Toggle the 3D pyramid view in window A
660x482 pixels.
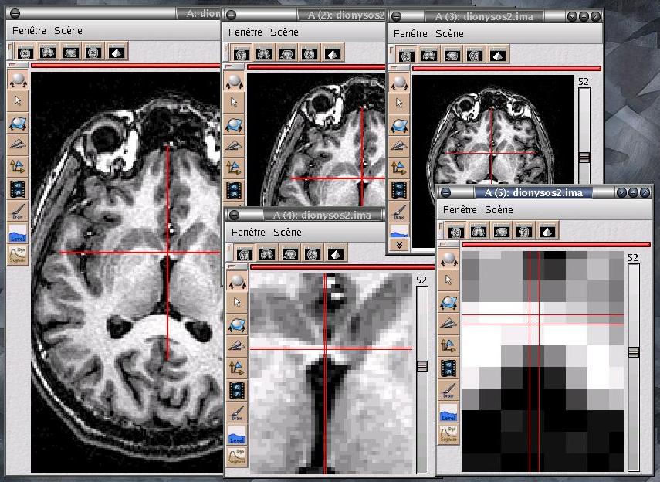(x=117, y=53)
